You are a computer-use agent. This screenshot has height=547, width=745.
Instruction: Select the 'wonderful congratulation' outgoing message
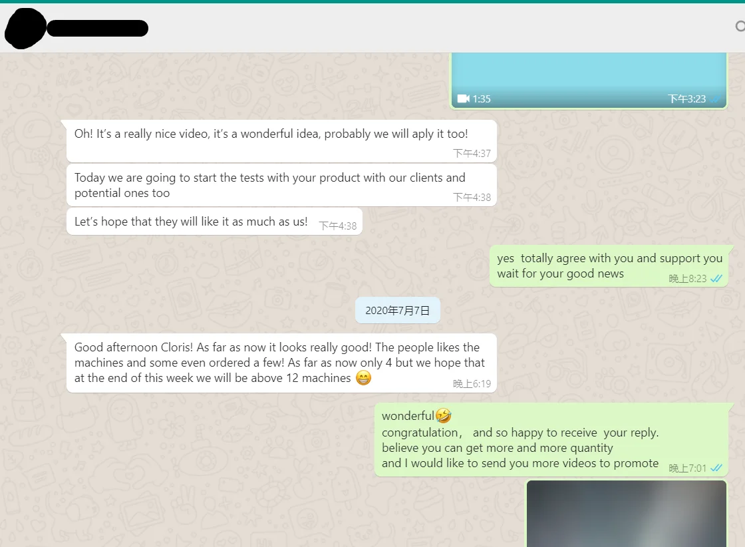point(551,440)
